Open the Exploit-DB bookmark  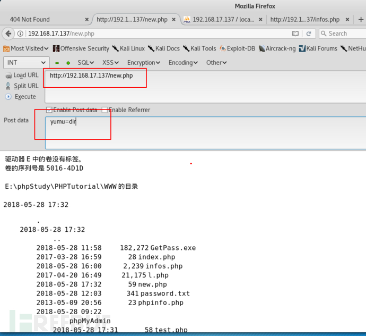point(237,48)
